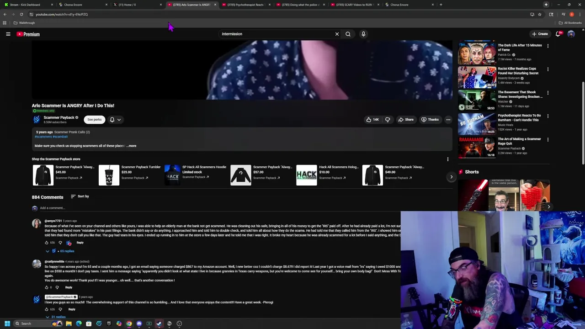The height and width of the screenshot is (329, 585).
Task: Like the video with thumbs up
Action: click(x=372, y=120)
